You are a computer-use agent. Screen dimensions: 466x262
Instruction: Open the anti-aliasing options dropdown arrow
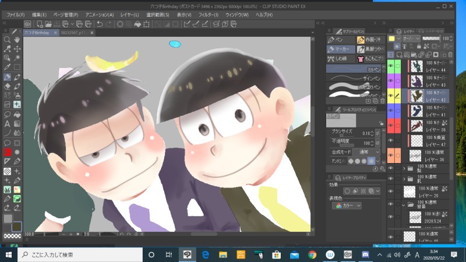pyautogui.click(x=377, y=161)
